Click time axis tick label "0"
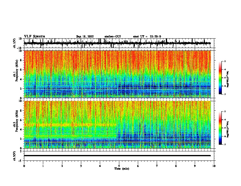Viewport: 241px width, 186px height. tap(24, 166)
